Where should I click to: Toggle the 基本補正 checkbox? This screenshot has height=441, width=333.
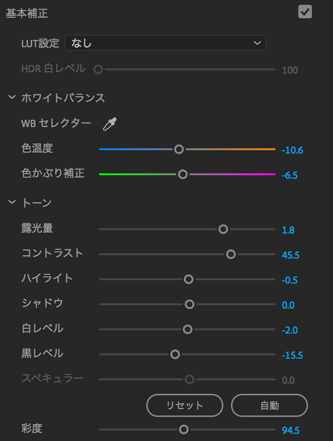click(x=305, y=12)
